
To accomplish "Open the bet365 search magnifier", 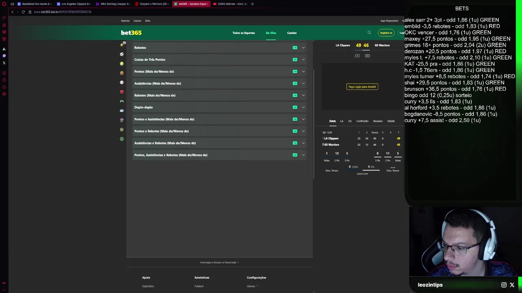I will pos(369,33).
